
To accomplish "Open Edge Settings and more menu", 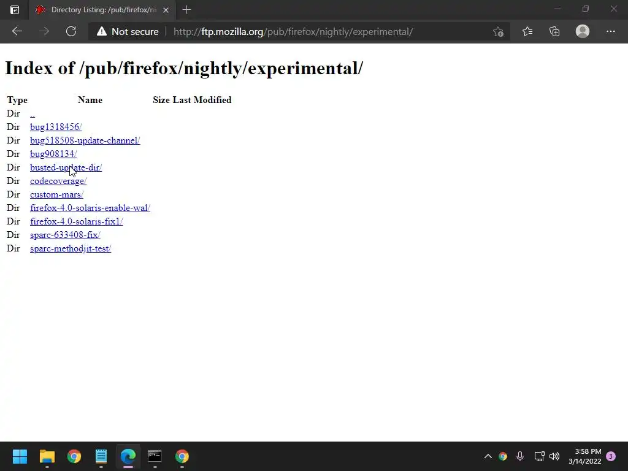I will pyautogui.click(x=610, y=31).
